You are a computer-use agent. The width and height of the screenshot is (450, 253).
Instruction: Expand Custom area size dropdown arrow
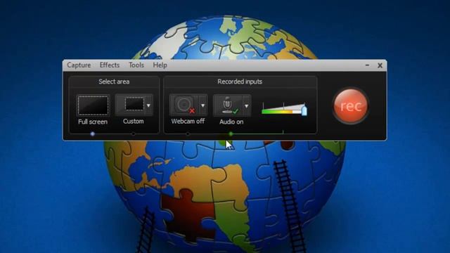click(x=148, y=105)
